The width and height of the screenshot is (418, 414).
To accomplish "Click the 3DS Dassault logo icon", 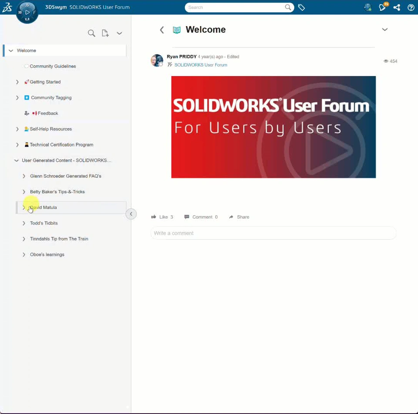I will pos(7,7).
